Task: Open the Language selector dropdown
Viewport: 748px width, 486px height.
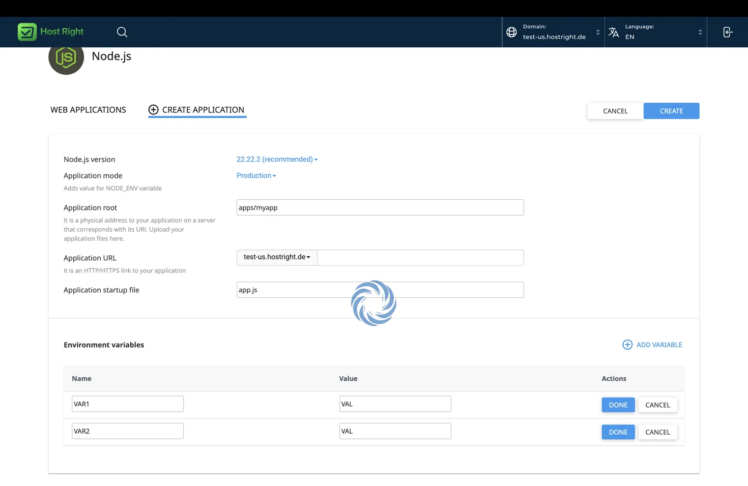Action: [x=656, y=32]
